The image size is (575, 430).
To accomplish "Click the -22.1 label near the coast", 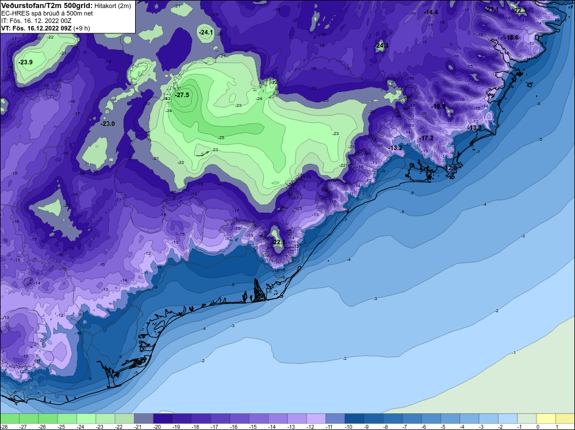I will click(278, 243).
